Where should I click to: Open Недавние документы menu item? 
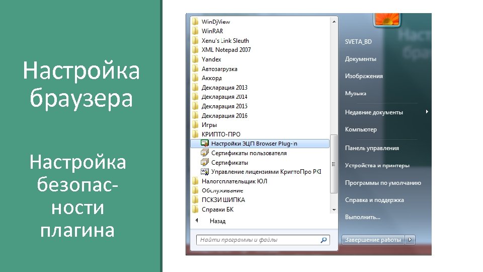pos(374,112)
